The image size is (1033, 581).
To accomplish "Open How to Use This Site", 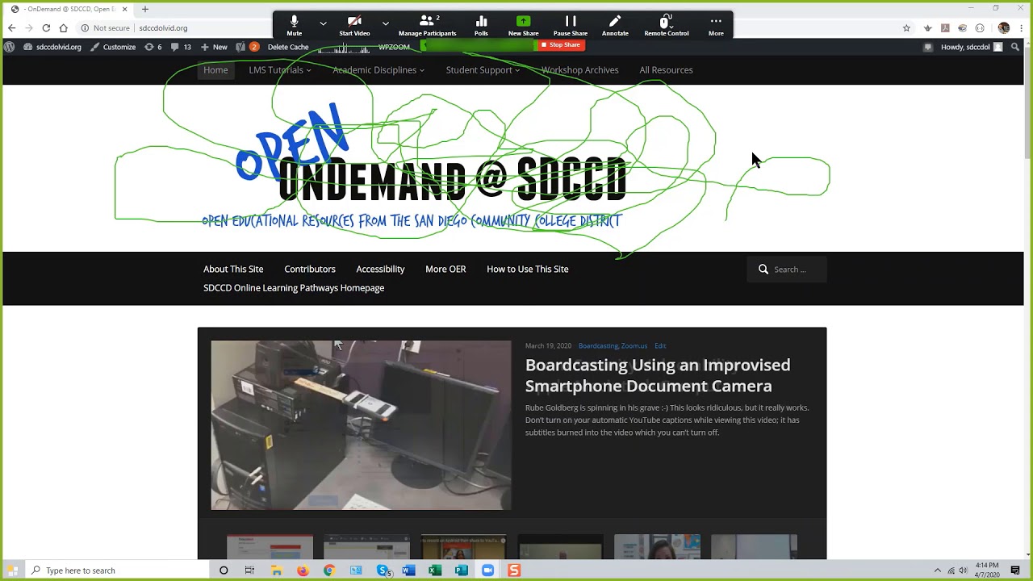I will 528,269.
